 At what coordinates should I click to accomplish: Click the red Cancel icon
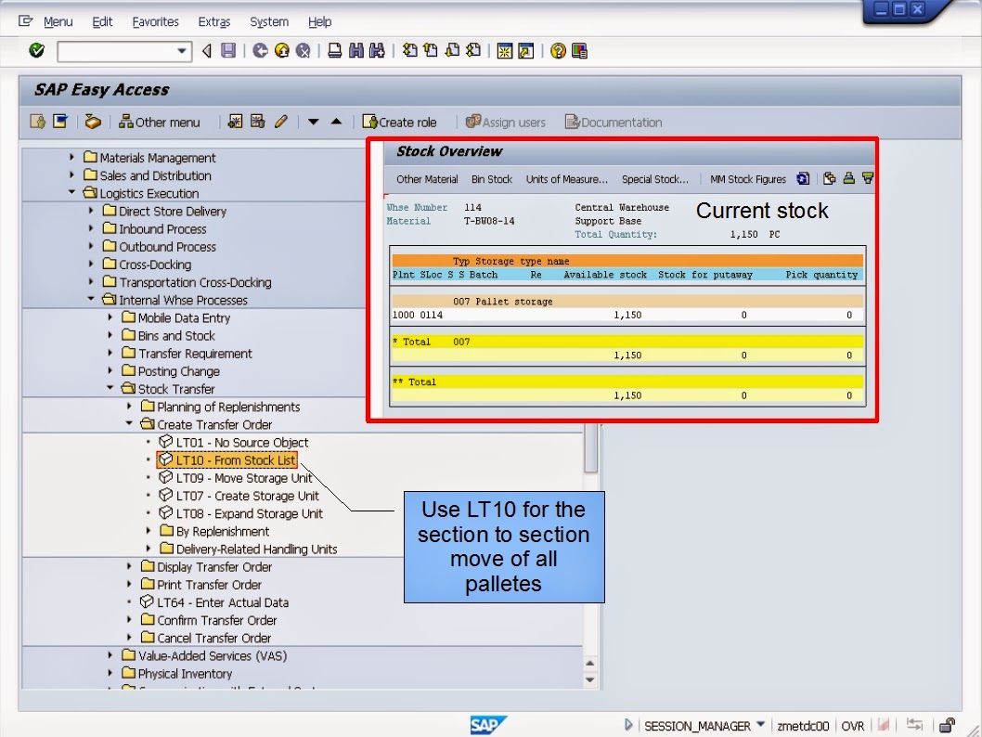tap(304, 51)
